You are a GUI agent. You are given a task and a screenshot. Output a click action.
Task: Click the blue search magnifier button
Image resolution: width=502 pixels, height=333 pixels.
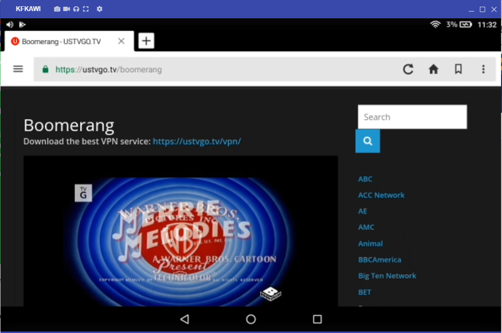tap(367, 141)
